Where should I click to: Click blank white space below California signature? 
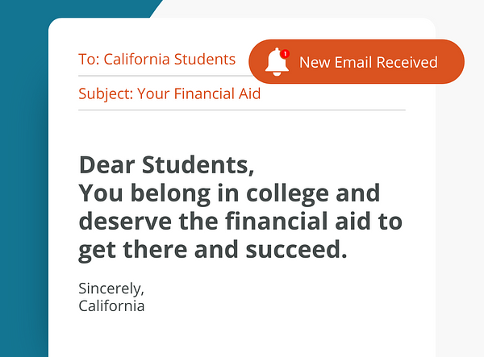point(242,336)
